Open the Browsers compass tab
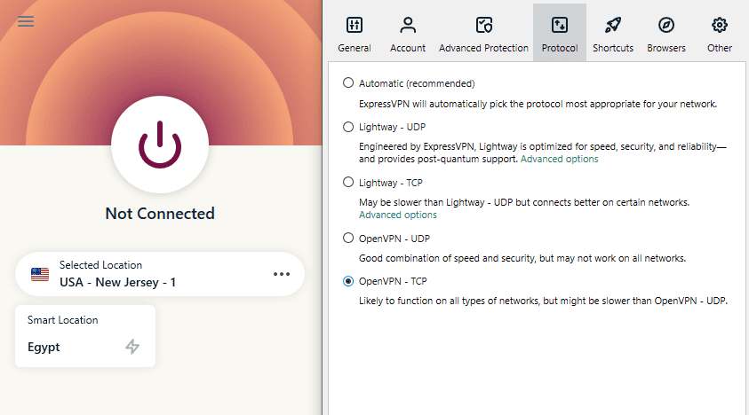749x415 pixels. click(x=666, y=33)
